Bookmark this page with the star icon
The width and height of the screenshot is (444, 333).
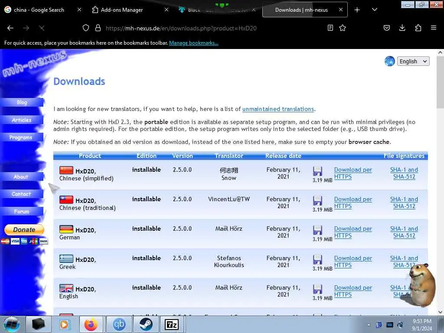click(x=343, y=28)
